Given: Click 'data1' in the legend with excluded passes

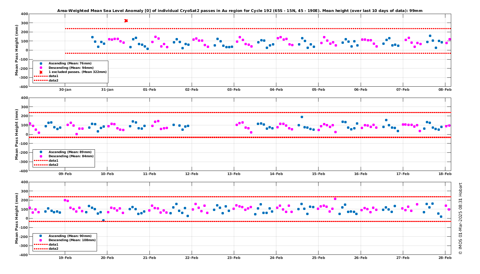Looking at the screenshot, I should (x=53, y=76).
